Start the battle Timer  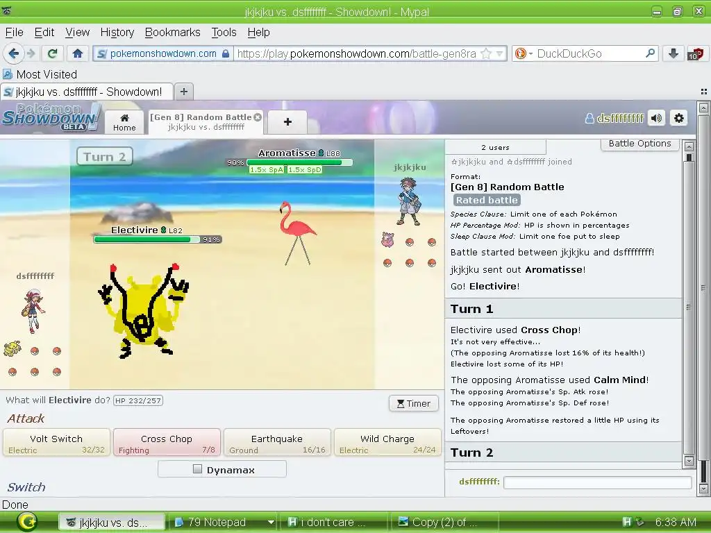[x=414, y=403]
